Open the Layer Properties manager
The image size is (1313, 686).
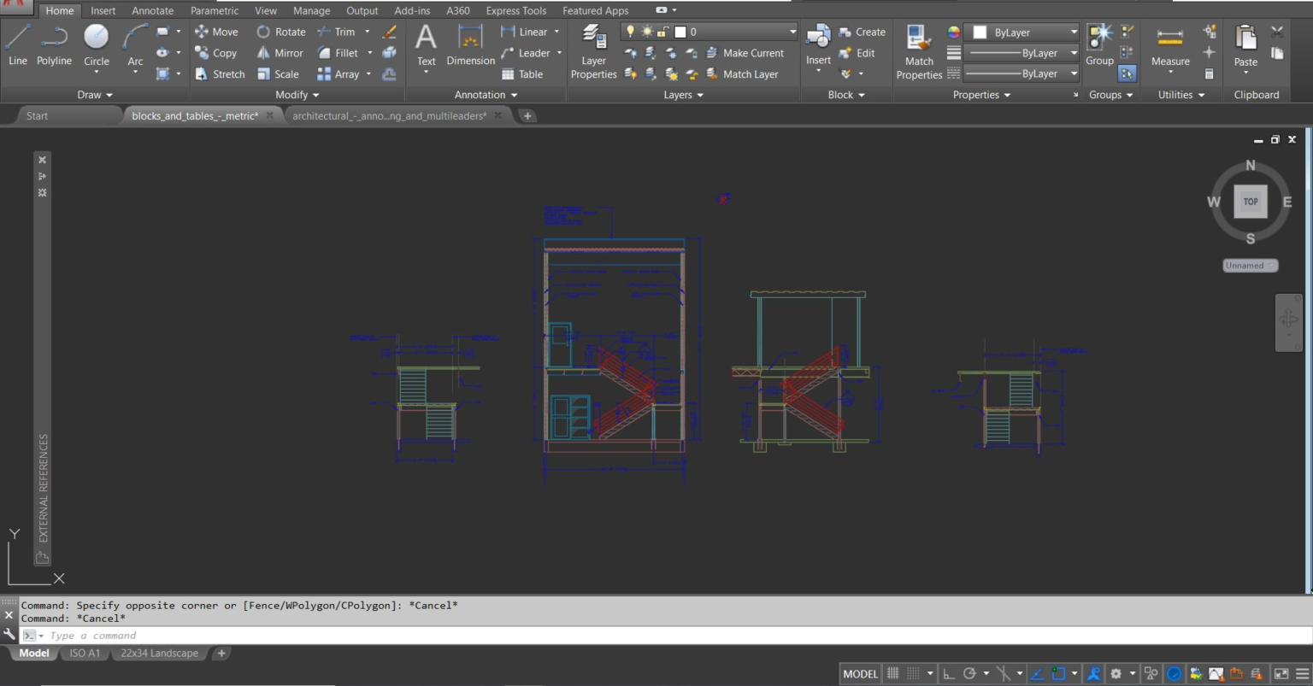coord(593,47)
